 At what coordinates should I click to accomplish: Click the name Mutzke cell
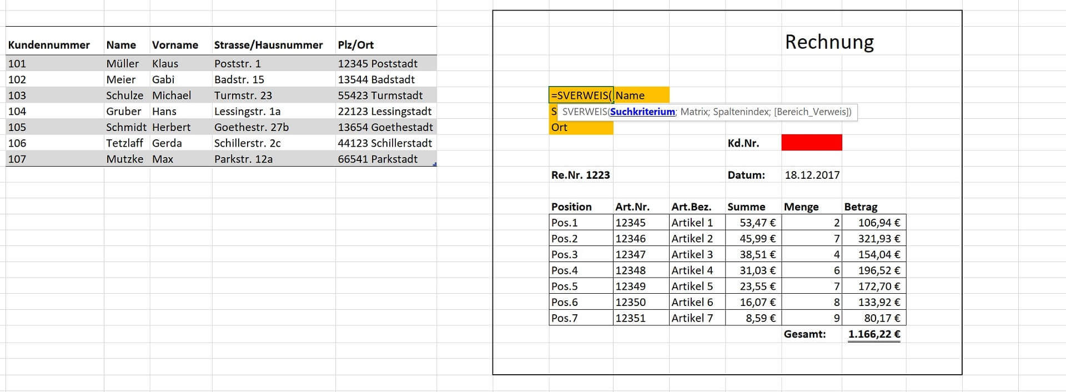point(127,159)
